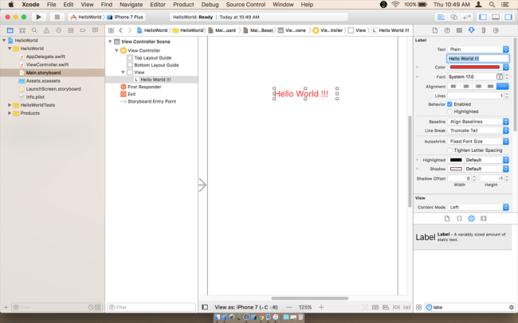Zoom out with the canvas minus button

click(x=289, y=307)
